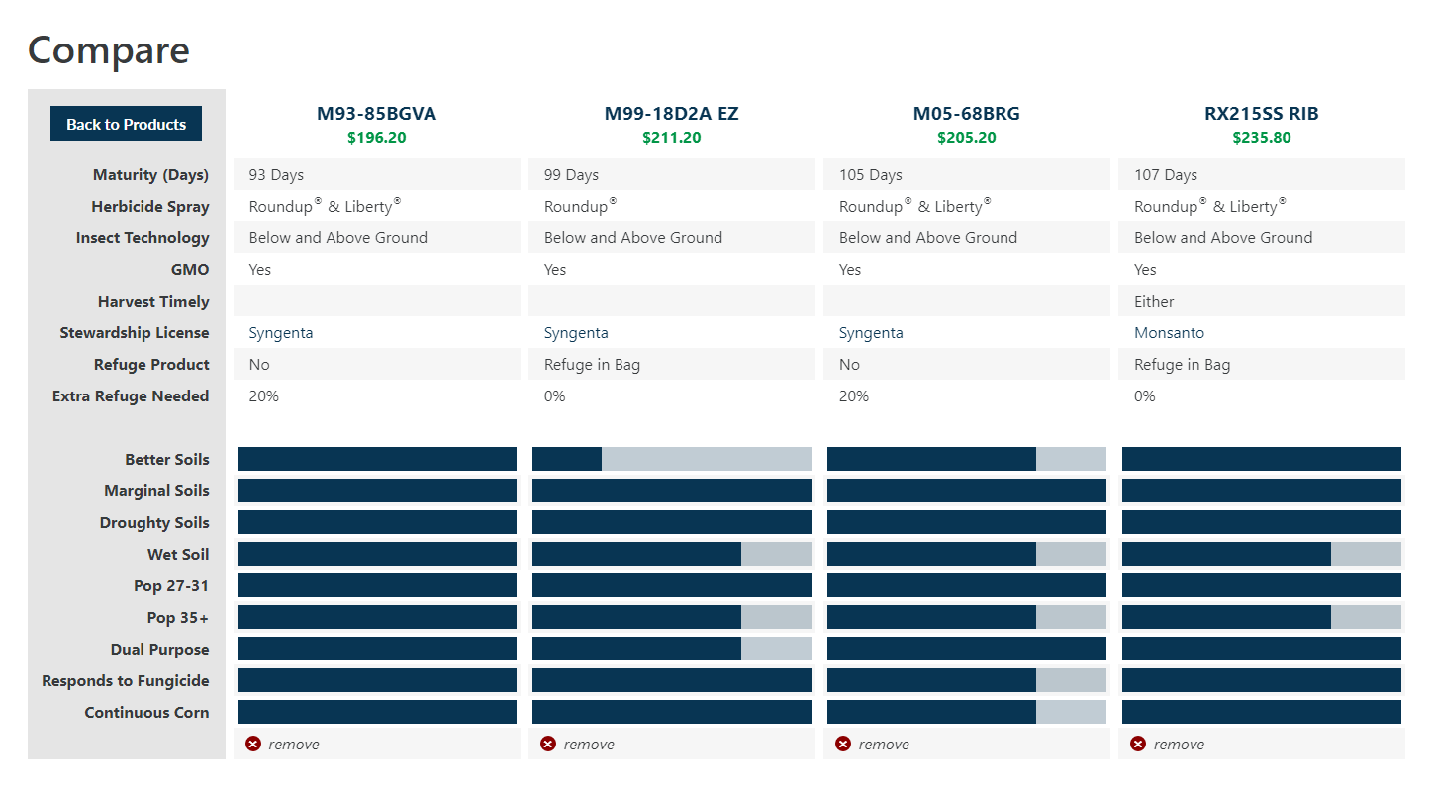Click M05-68BRG Better Soils rating bar
Viewport: 1433px width, 790px height.
(x=967, y=459)
